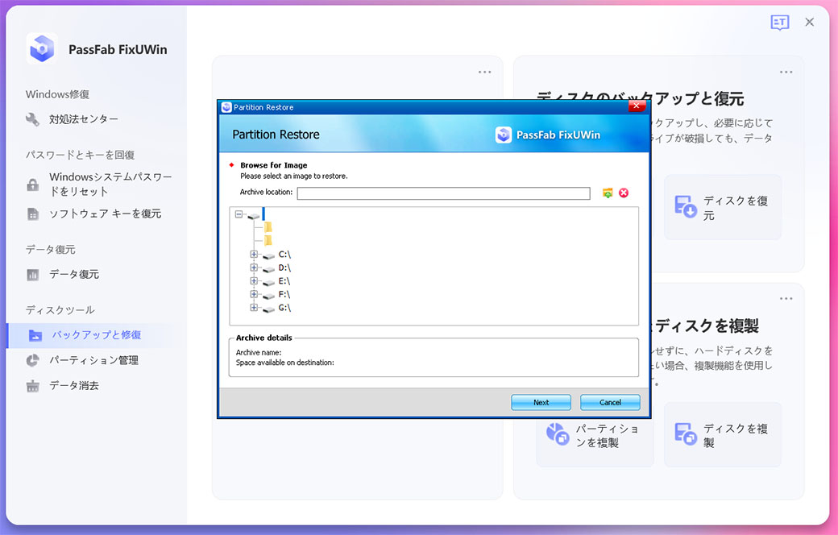
Task: Open the 対処法センター wrench icon
Action: [32, 118]
